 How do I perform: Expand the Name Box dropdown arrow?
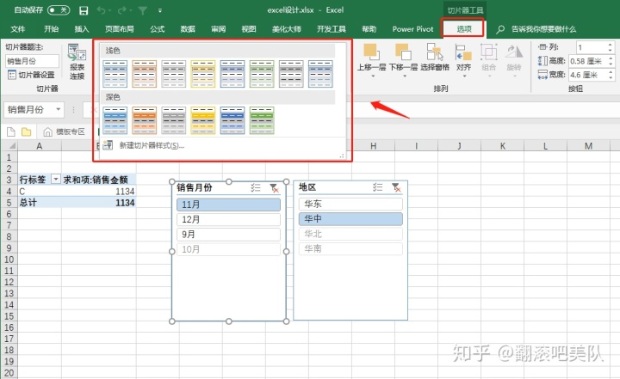(x=59, y=109)
